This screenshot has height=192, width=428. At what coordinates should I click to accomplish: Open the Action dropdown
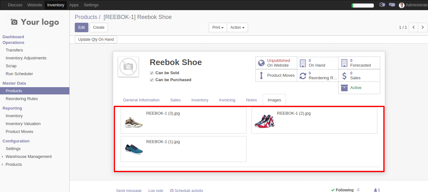(x=237, y=27)
